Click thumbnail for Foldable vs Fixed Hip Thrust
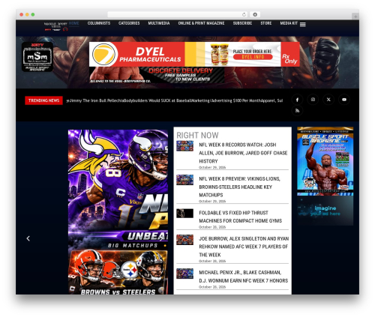This screenshot has width=375, height=317. pyautogui.click(x=184, y=214)
